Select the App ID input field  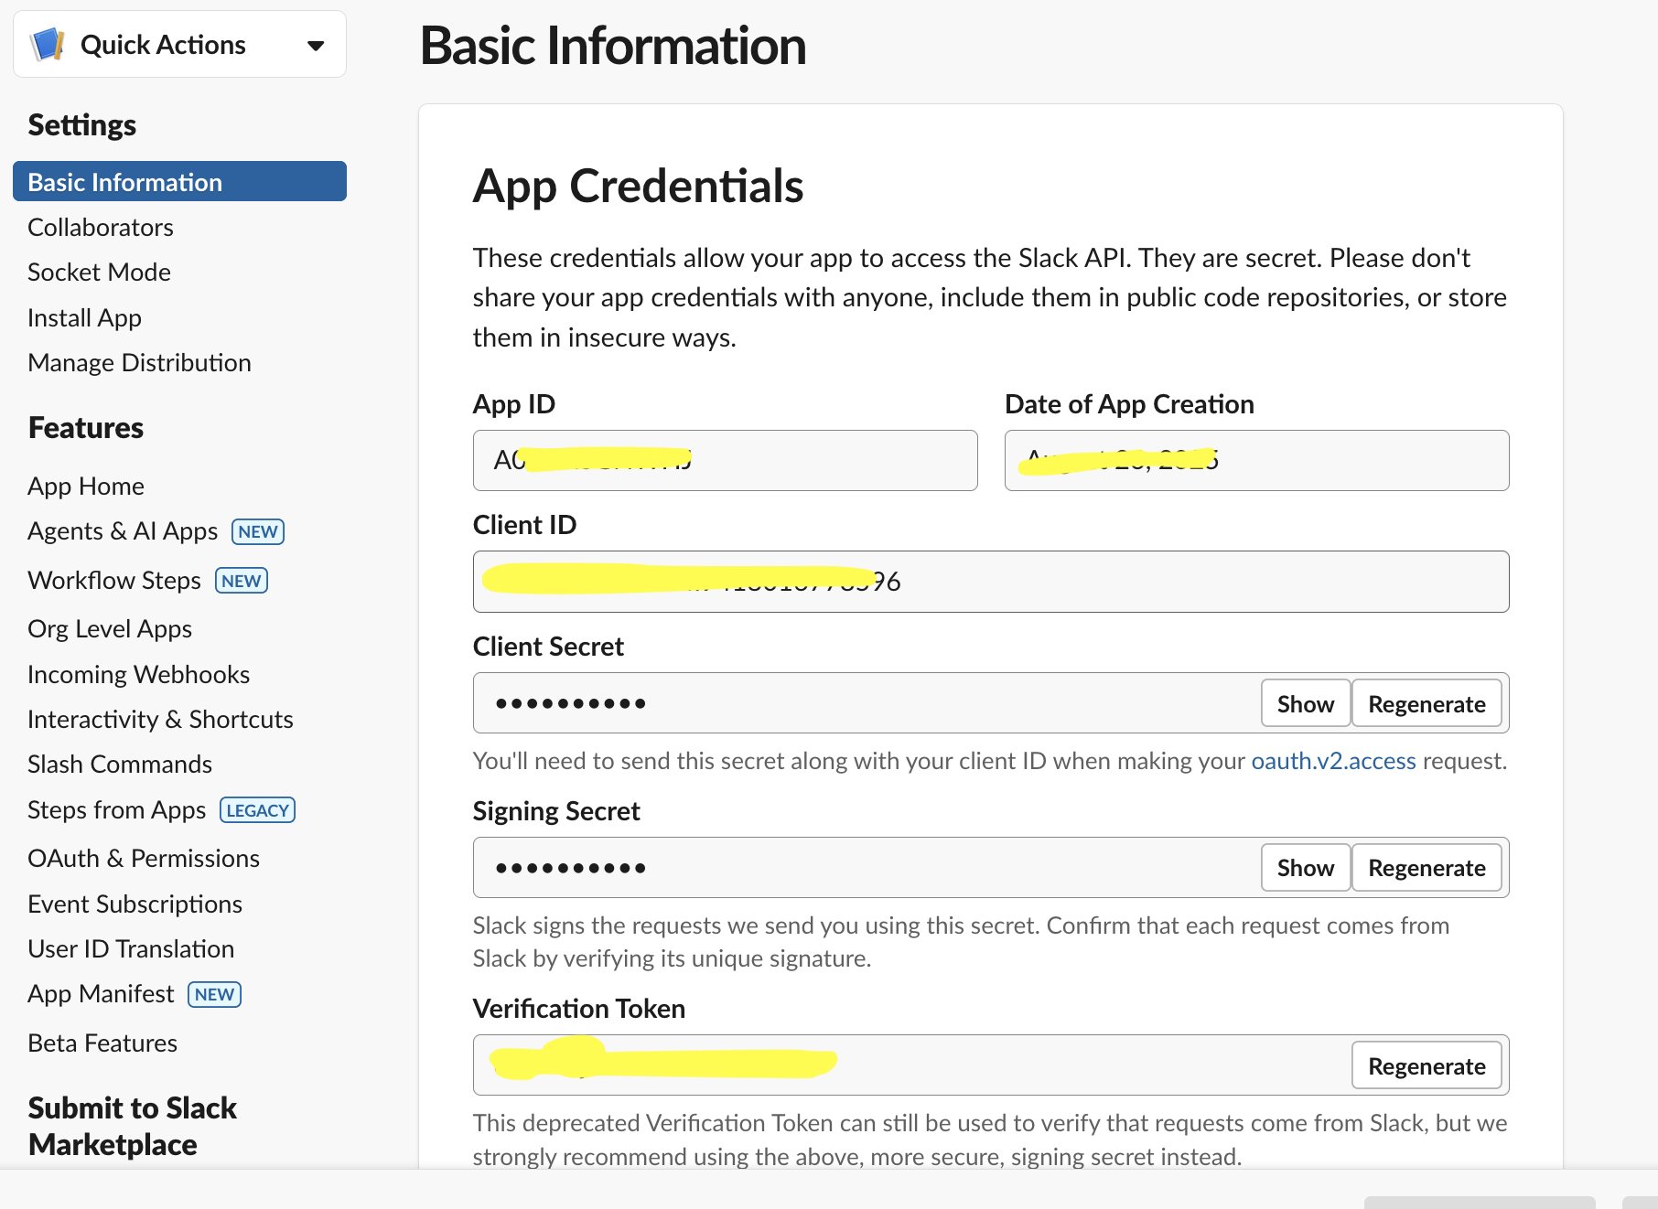pyautogui.click(x=725, y=461)
